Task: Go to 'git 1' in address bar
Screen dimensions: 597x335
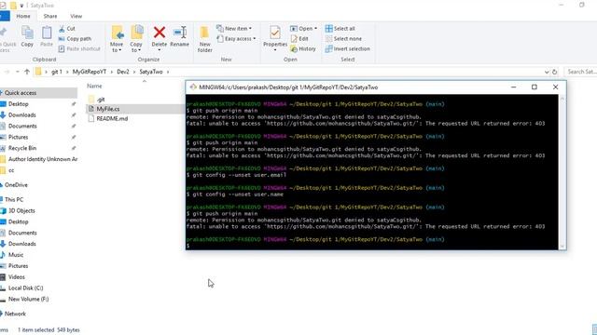Action: coord(56,72)
